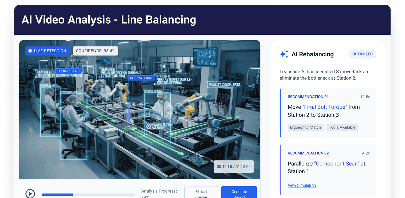Click the OPTIMIZED status badge
405x198 pixels.
tap(362, 54)
